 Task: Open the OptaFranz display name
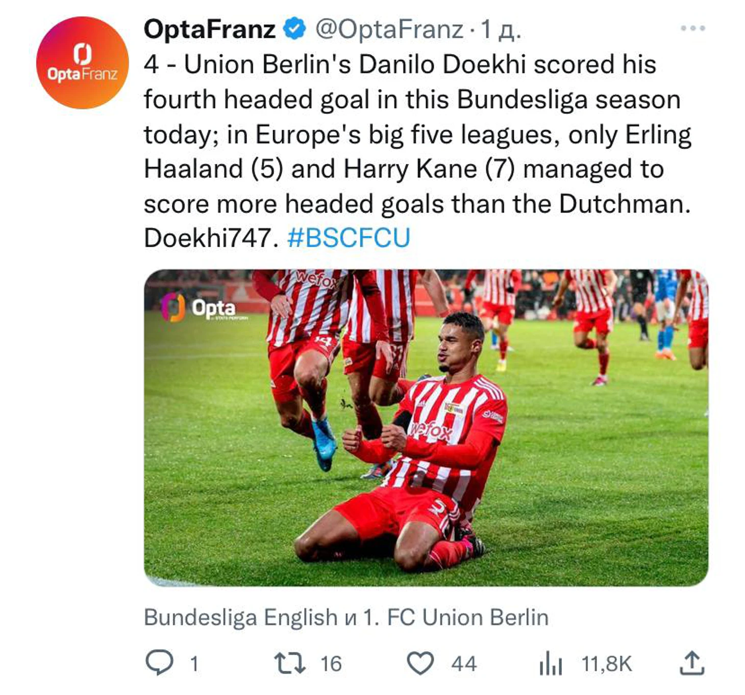(x=209, y=29)
